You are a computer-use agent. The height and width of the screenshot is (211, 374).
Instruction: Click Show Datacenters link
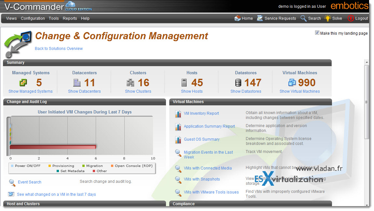[84, 91]
